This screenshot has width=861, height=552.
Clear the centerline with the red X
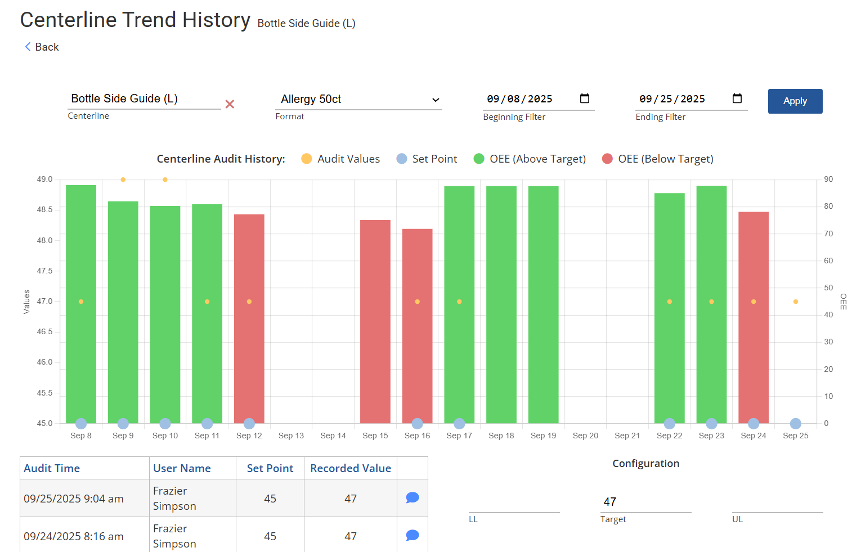pos(230,104)
